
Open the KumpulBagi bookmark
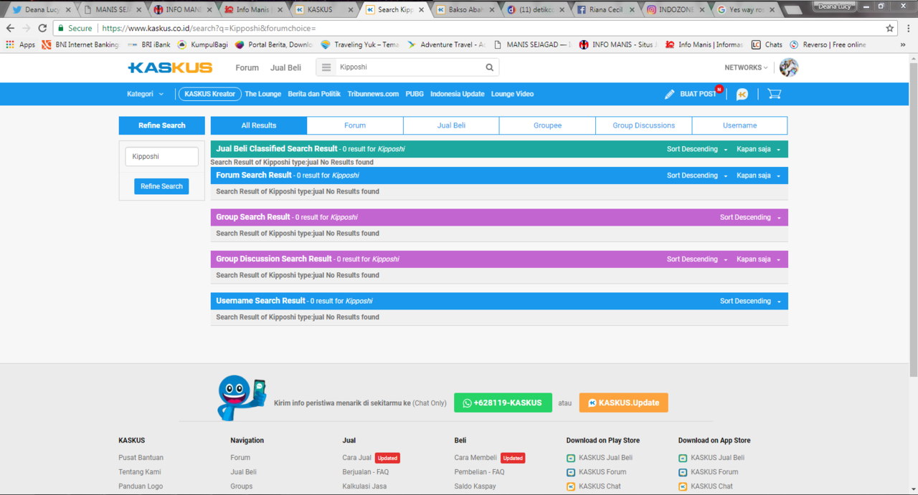tap(203, 44)
